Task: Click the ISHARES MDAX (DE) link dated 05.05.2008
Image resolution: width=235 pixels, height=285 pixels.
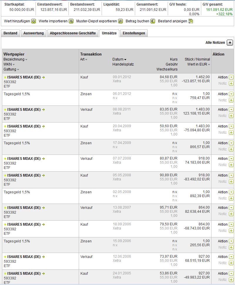Action: [x=24, y=175]
